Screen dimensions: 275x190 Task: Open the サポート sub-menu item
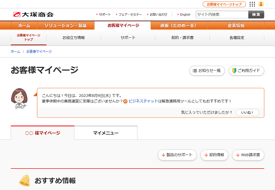click(x=128, y=37)
